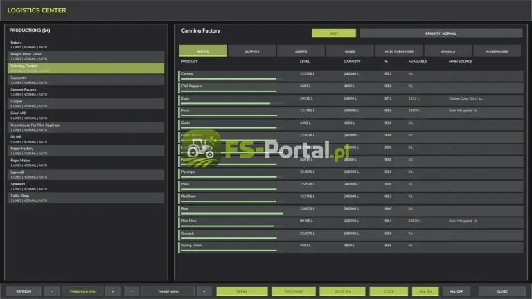Disable everything with ALL OFF

tap(456, 291)
